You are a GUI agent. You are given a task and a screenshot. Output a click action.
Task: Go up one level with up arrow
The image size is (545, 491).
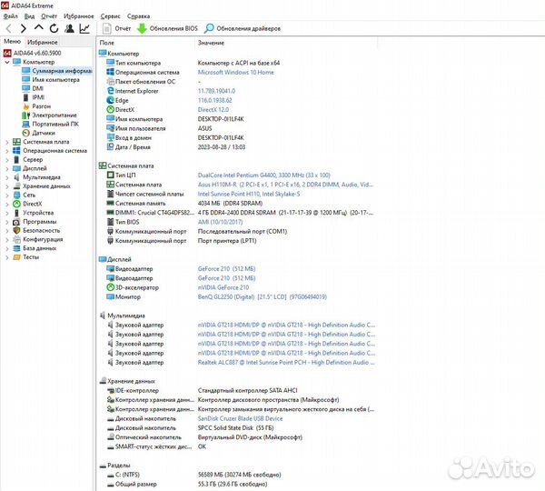tap(38, 28)
